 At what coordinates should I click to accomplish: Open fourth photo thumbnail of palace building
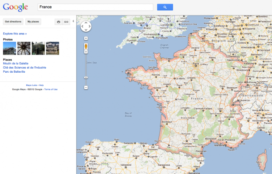coord(53,48)
